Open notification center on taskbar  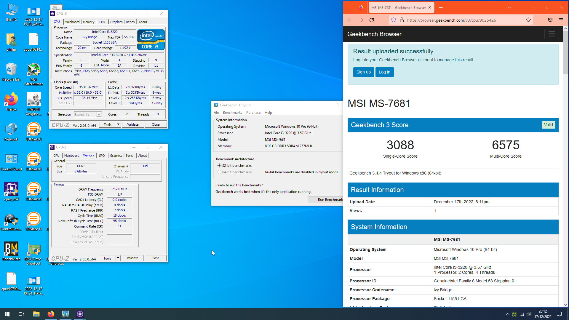tap(559, 314)
